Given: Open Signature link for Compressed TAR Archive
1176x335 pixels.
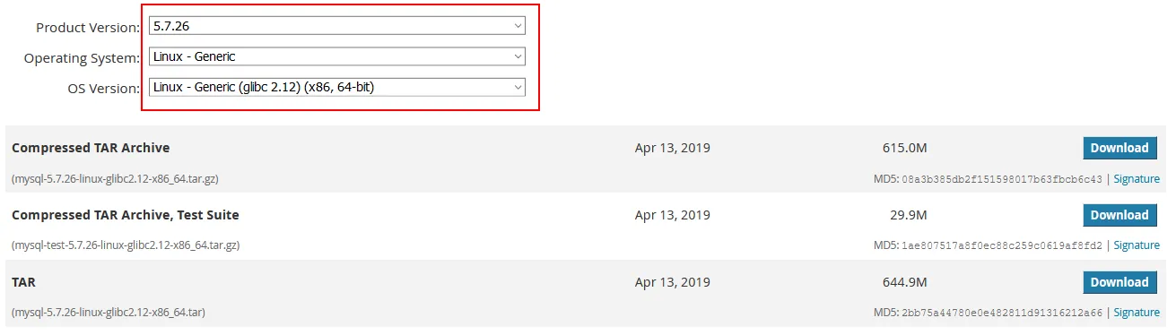Looking at the screenshot, I should [x=1137, y=179].
